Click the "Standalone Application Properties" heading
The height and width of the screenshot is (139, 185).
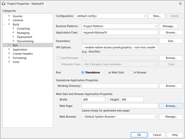(x=77, y=80)
